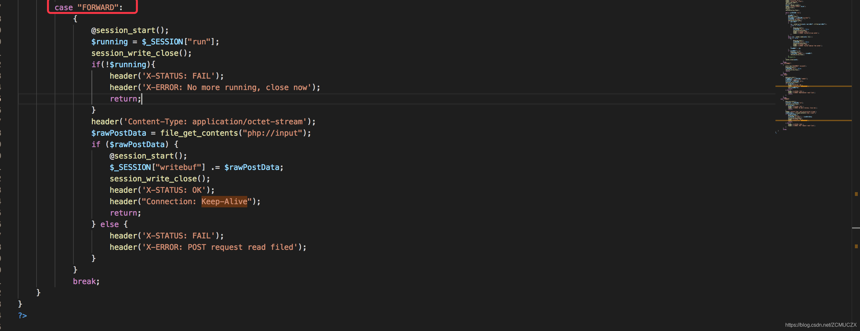
Task: Click "header('X-STATUS: OK');" line
Action: point(162,190)
